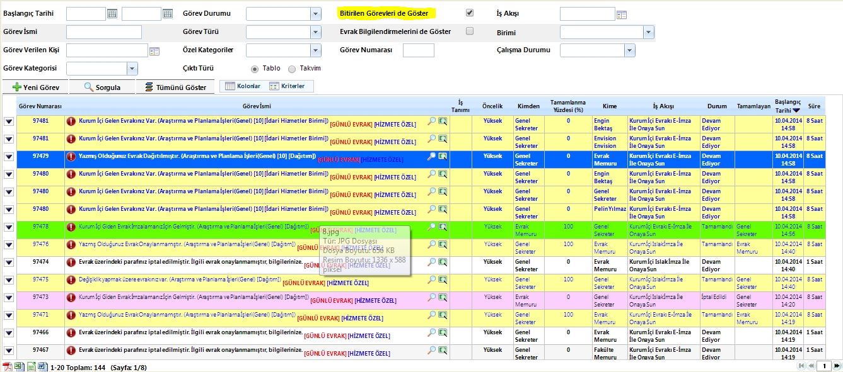Open the first Başlangıç Tarihi calendar picker

[112, 13]
